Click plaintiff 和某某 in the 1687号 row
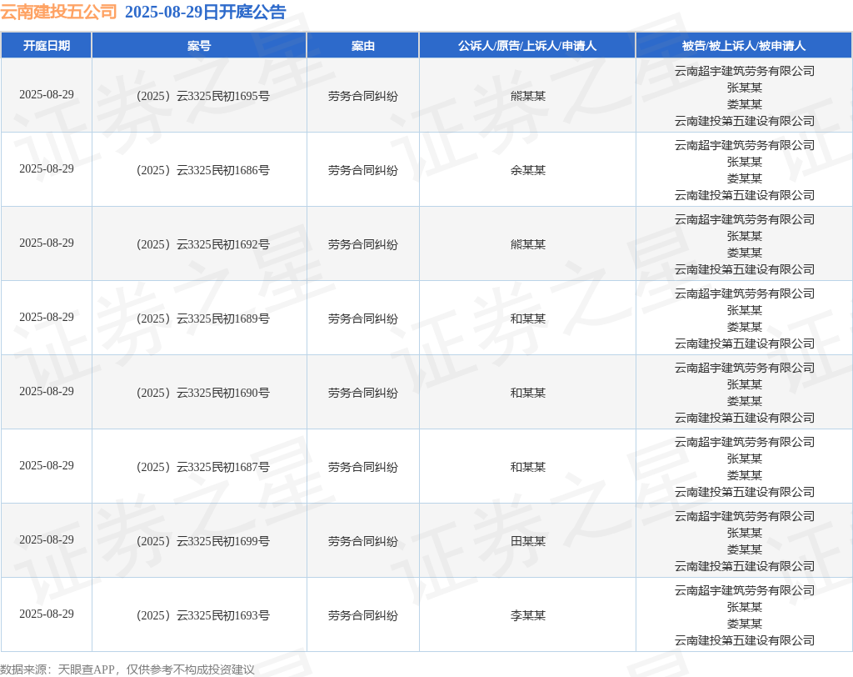The image size is (853, 677). [x=527, y=467]
